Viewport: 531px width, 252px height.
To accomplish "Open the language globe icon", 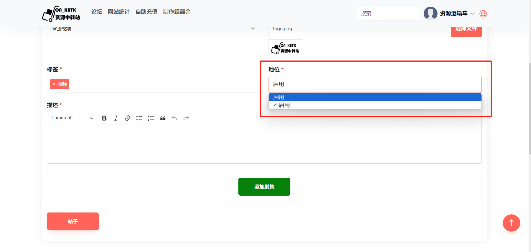I will coord(483,14).
